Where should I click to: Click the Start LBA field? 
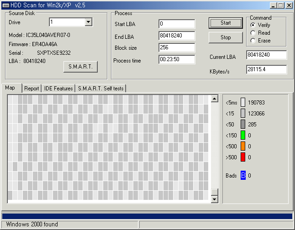click(177, 24)
